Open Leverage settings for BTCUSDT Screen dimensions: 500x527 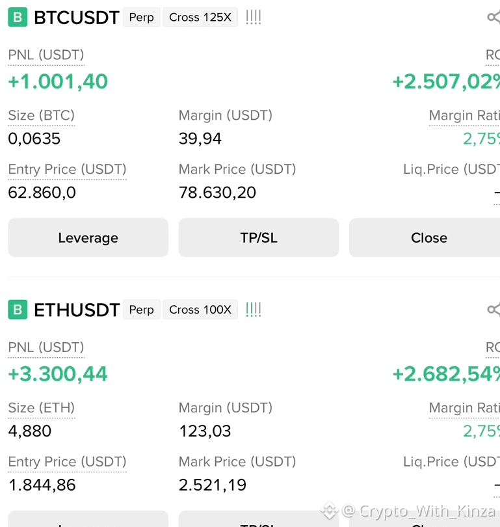click(x=88, y=237)
